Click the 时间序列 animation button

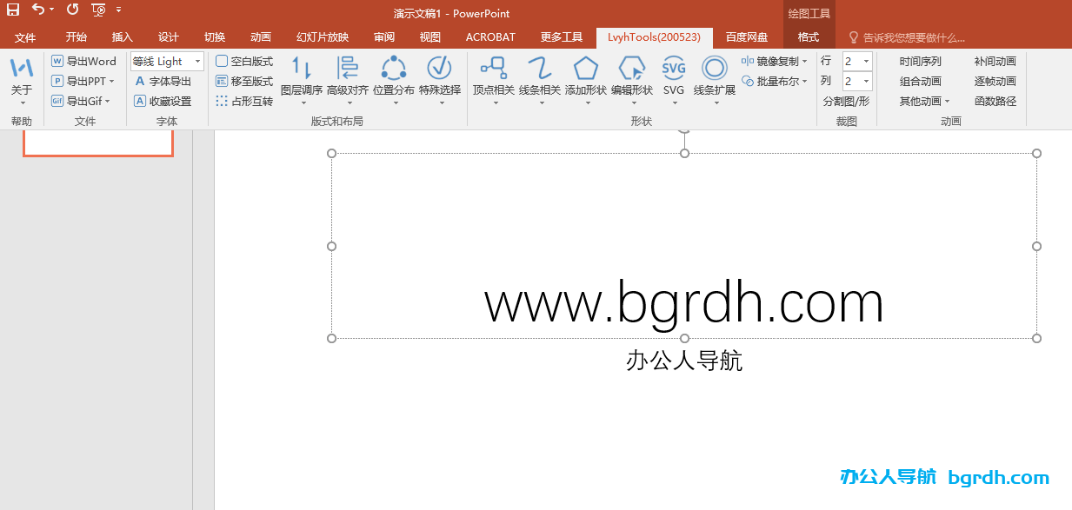click(920, 61)
